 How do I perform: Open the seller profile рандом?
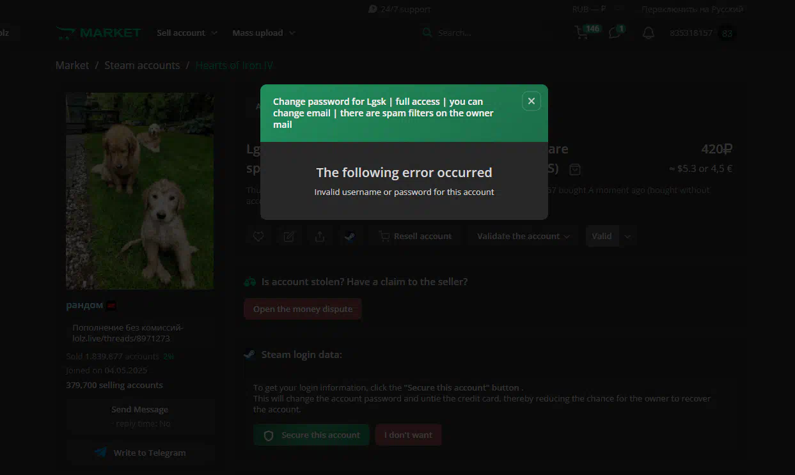tap(84, 305)
